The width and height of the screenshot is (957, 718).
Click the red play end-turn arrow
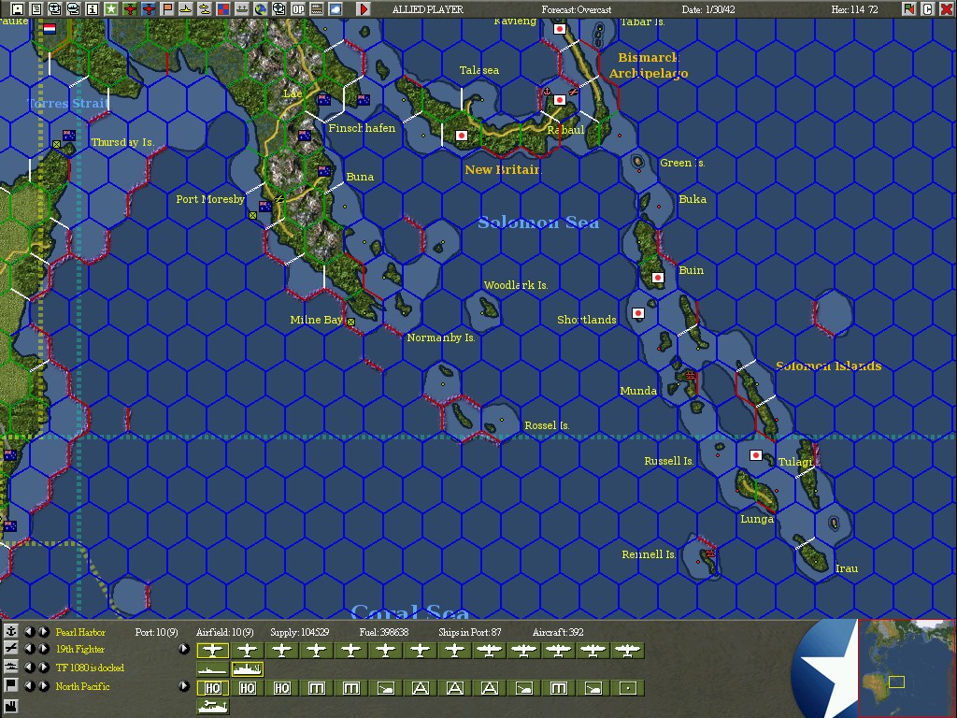(x=364, y=8)
